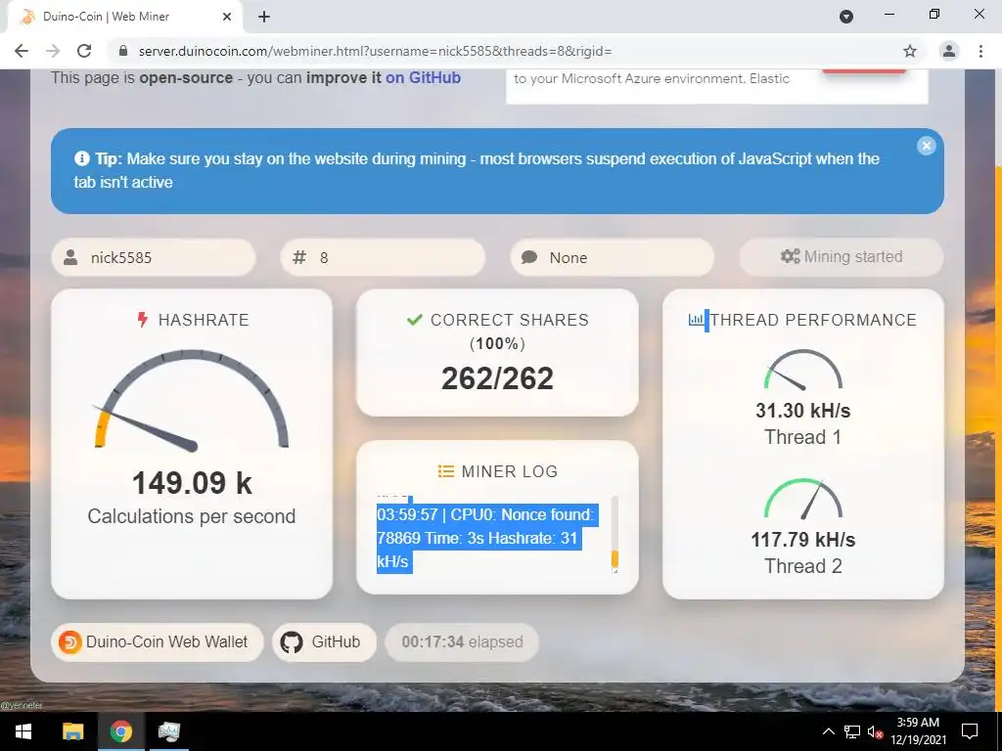This screenshot has width=1002, height=751.
Task: Click the 31.30 kH/s value
Action: coord(803,410)
